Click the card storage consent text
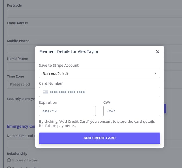Screen dimensions: 182x168 click(97, 124)
